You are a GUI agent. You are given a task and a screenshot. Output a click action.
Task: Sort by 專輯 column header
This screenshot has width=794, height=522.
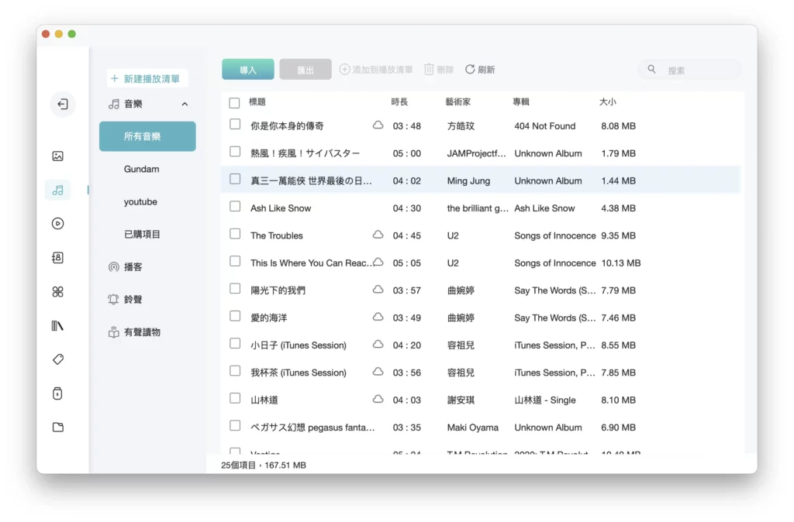(521, 101)
